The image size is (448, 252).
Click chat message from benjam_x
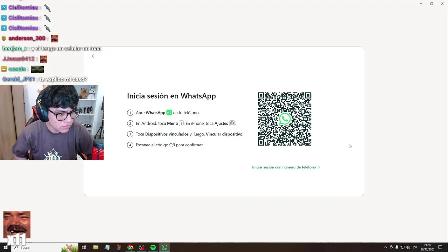[x=51, y=49]
